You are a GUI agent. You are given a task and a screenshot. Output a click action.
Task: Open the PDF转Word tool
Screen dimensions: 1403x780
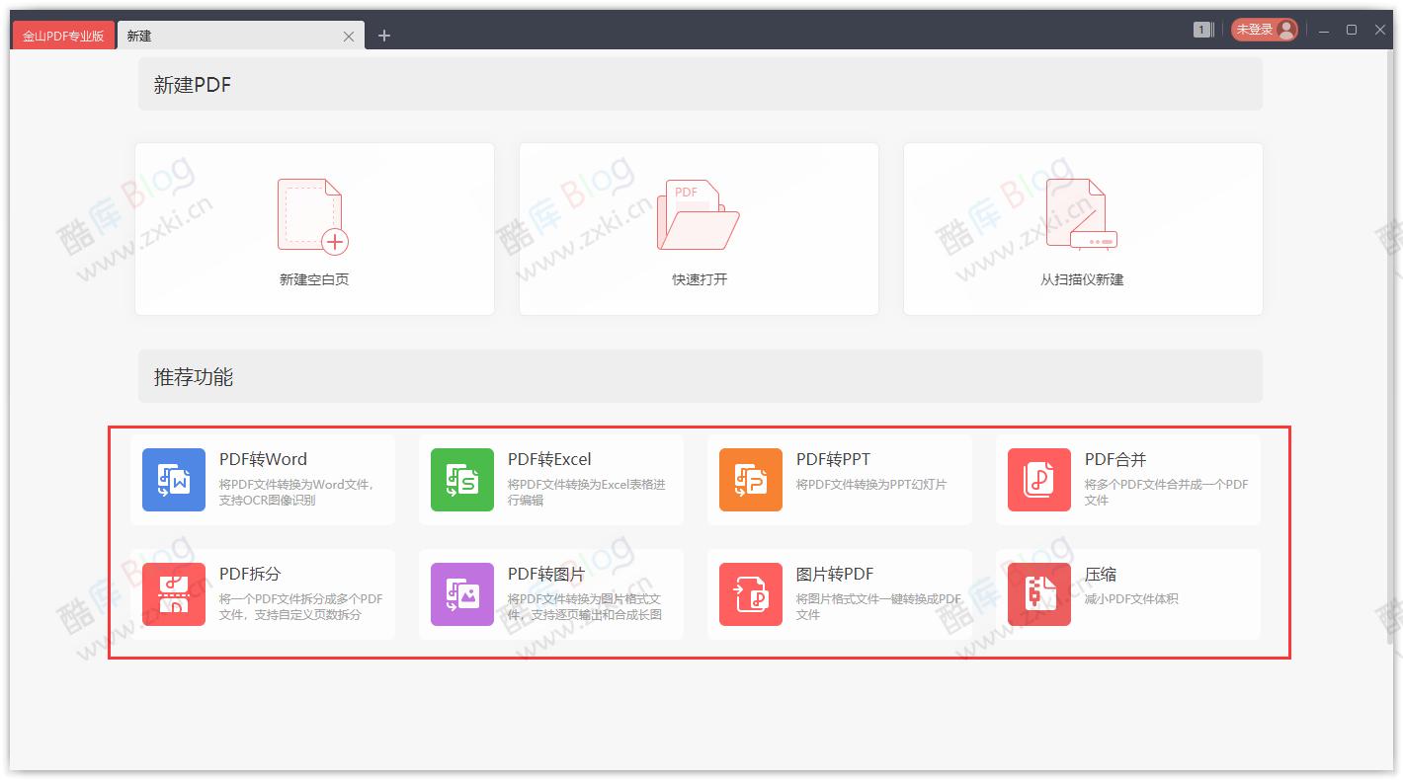tap(263, 480)
